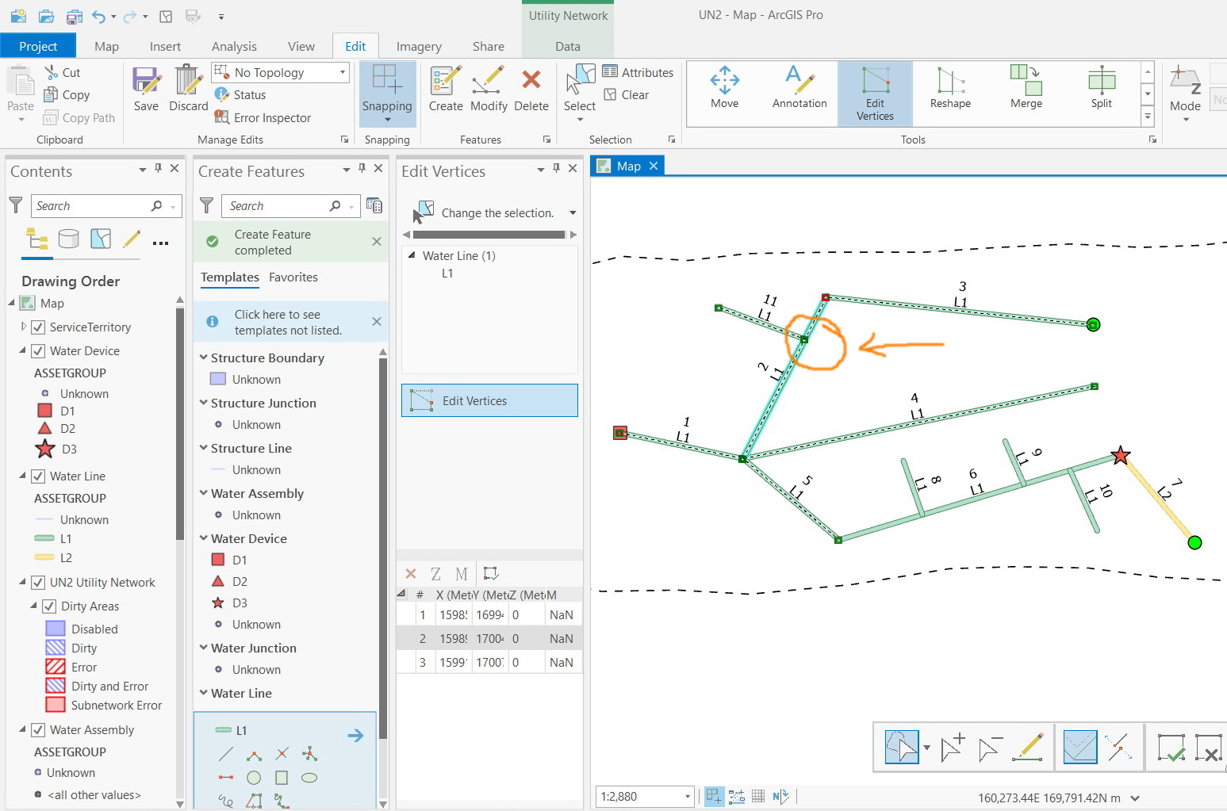This screenshot has width=1227, height=811.
Task: Switch Contents to List By Selection
Action: pyautogui.click(x=101, y=239)
